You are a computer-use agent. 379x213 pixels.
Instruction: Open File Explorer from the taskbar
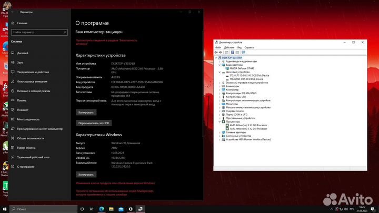pyautogui.click(x=111, y=209)
